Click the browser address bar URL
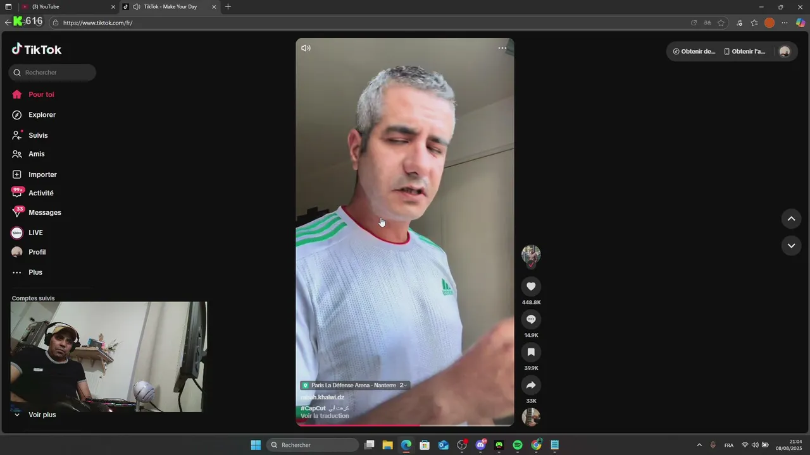 (x=98, y=23)
